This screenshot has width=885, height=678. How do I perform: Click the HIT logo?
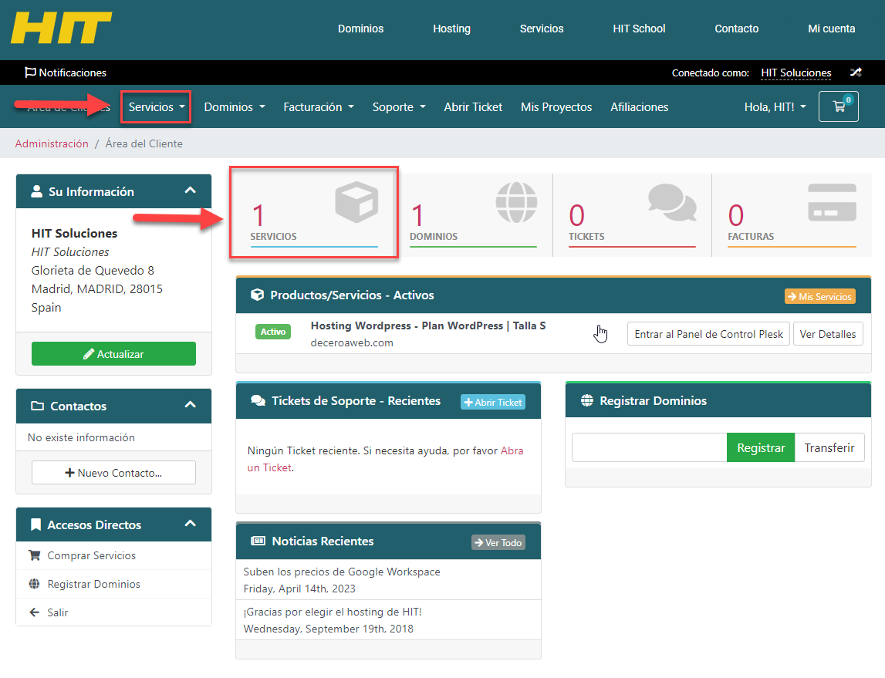click(61, 29)
